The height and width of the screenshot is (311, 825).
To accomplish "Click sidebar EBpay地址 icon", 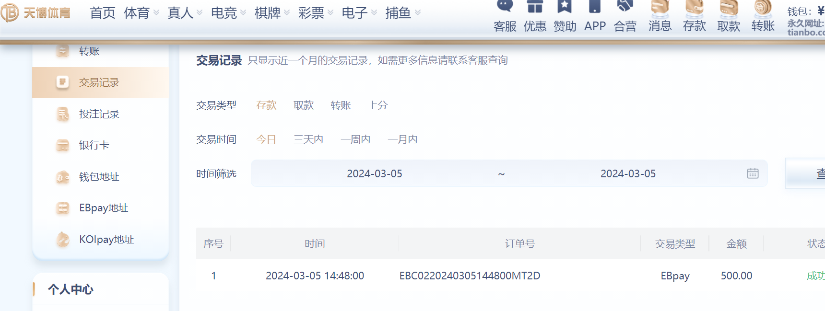I will tap(63, 208).
